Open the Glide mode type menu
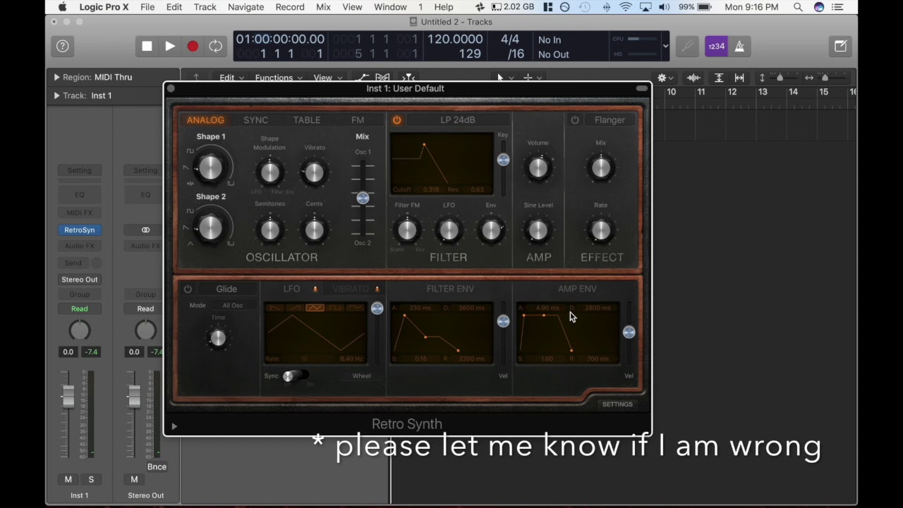This screenshot has width=903, height=508. 226,289
